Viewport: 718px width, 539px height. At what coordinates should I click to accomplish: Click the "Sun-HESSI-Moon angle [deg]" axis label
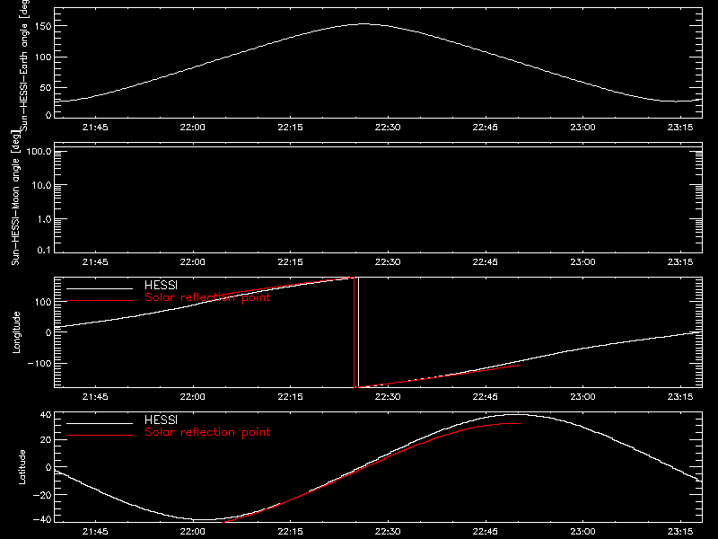pos(15,198)
